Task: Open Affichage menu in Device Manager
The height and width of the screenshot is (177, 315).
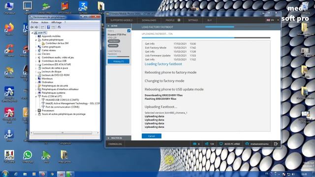Action: (x=56, y=22)
